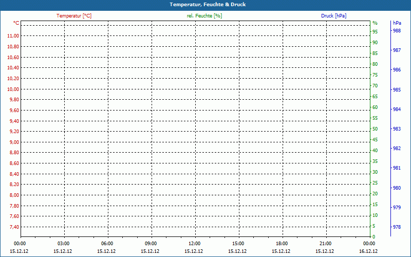Click the 987 pressure axis value
This screenshot has width=411, height=257.
click(397, 50)
